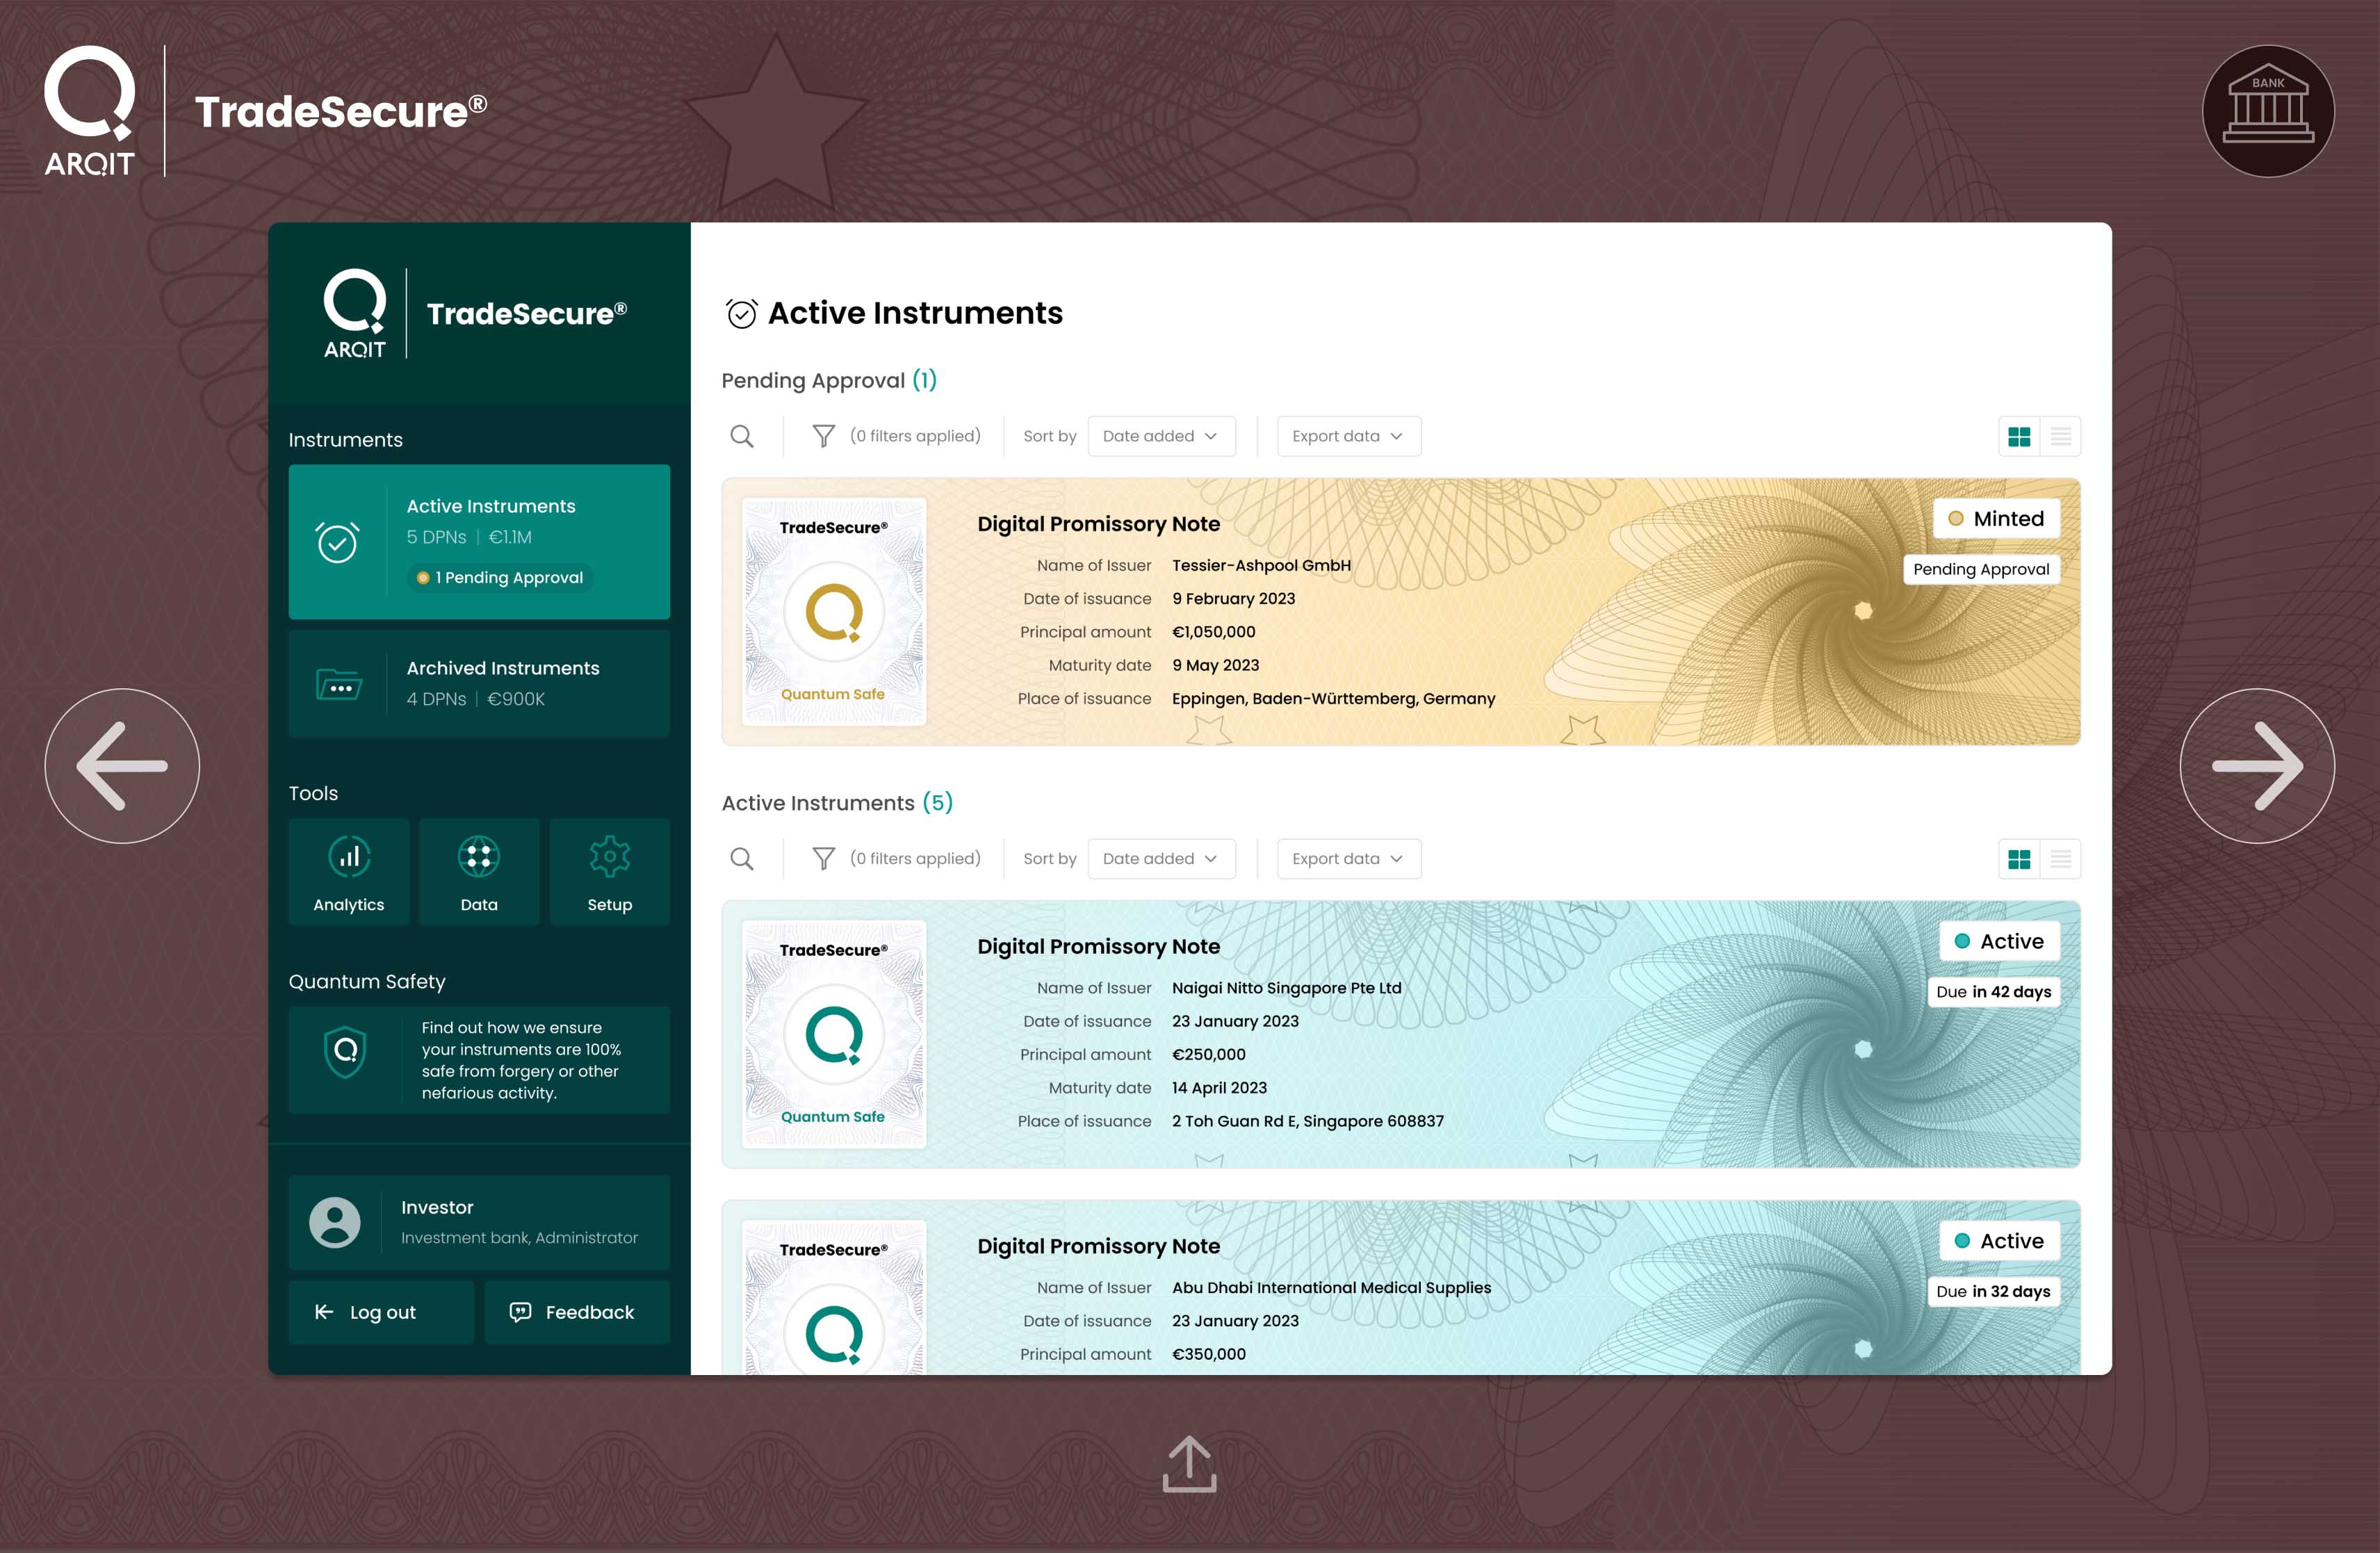
Task: Open the Setup gear tool
Action: pos(610,872)
